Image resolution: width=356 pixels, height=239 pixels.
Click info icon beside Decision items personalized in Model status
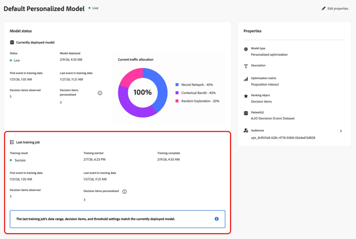point(100,93)
